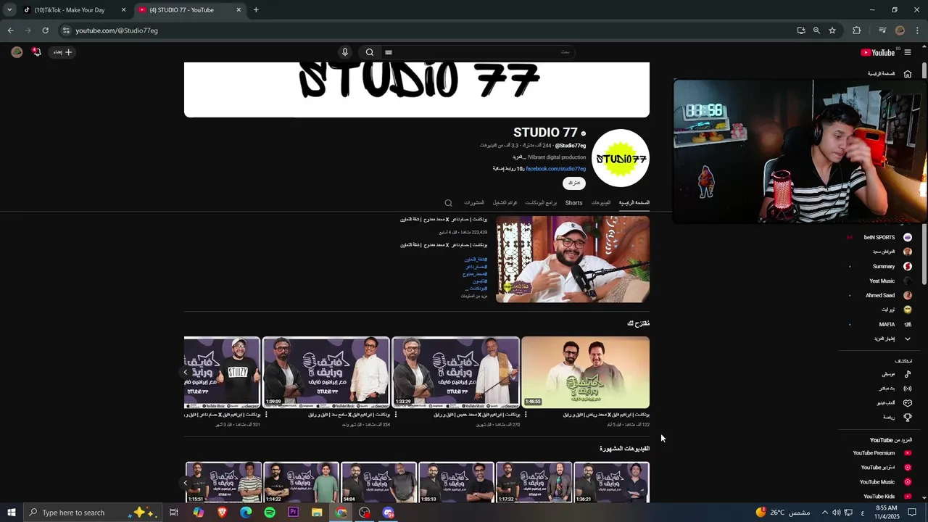Open Windows Start menu
This screenshot has height=522, width=928.
11,513
